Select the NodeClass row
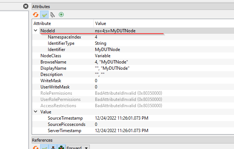Viewport: 234px width, 149px height. (x=133, y=56)
